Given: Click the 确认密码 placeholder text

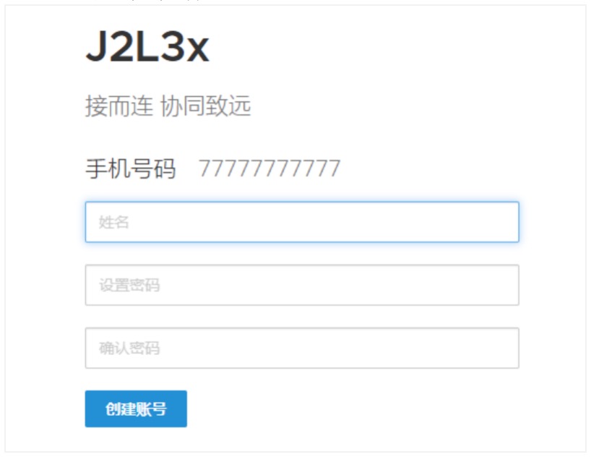Looking at the screenshot, I should coord(129,348).
